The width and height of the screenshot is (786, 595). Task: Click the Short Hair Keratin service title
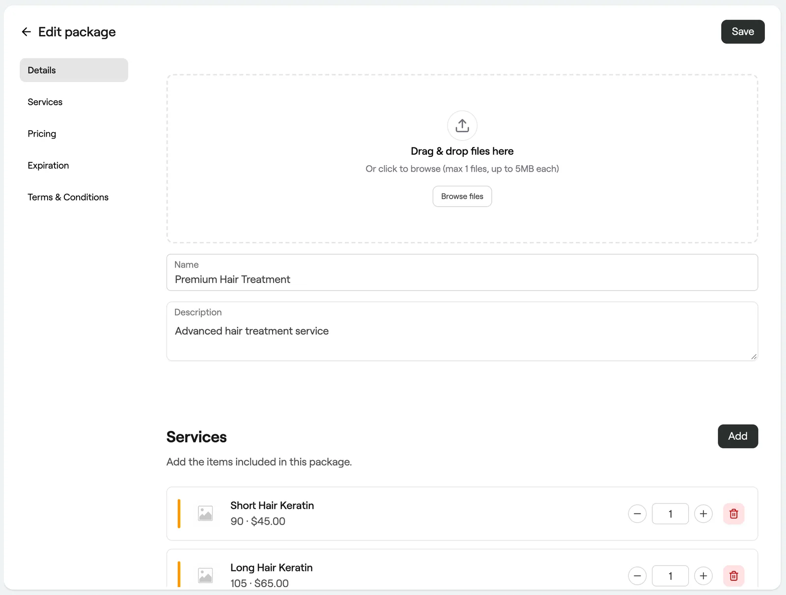tap(272, 506)
